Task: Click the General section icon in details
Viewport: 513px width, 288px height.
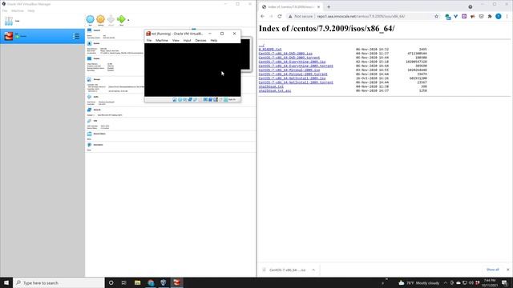Action: click(89, 30)
